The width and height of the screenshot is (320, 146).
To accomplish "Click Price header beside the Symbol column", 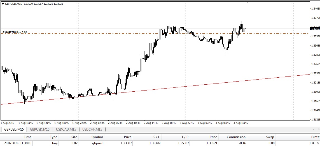I will pyautogui.click(x=128, y=137).
